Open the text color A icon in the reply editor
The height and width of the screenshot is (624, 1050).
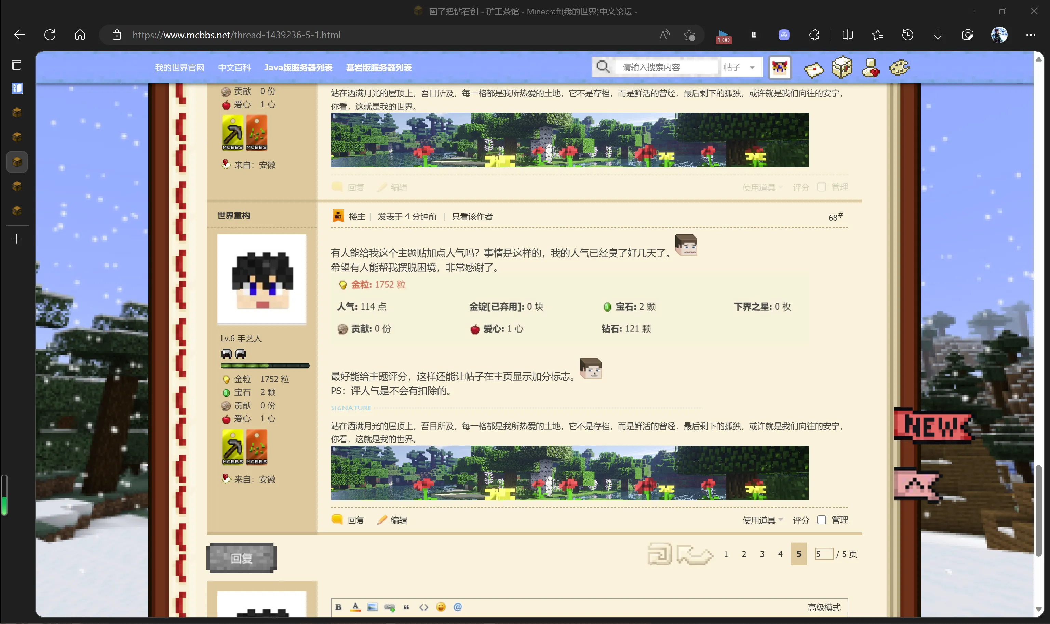pos(355,607)
